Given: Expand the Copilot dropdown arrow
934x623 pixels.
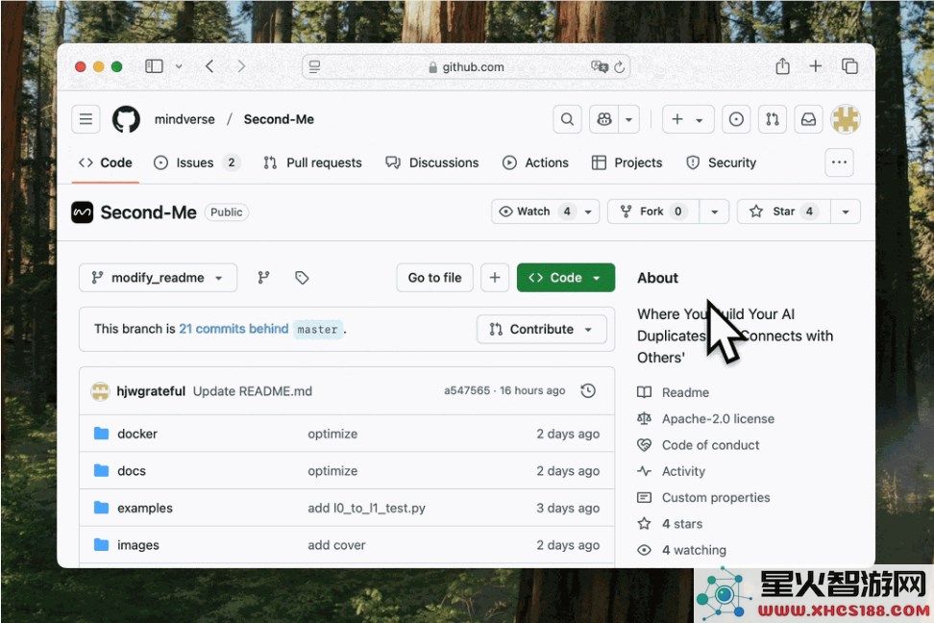Looking at the screenshot, I should point(629,119).
